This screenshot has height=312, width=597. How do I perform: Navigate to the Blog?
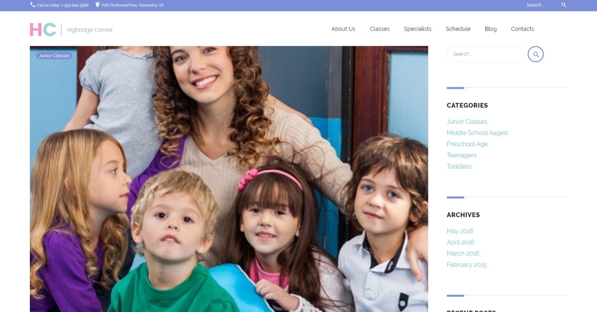click(x=491, y=29)
